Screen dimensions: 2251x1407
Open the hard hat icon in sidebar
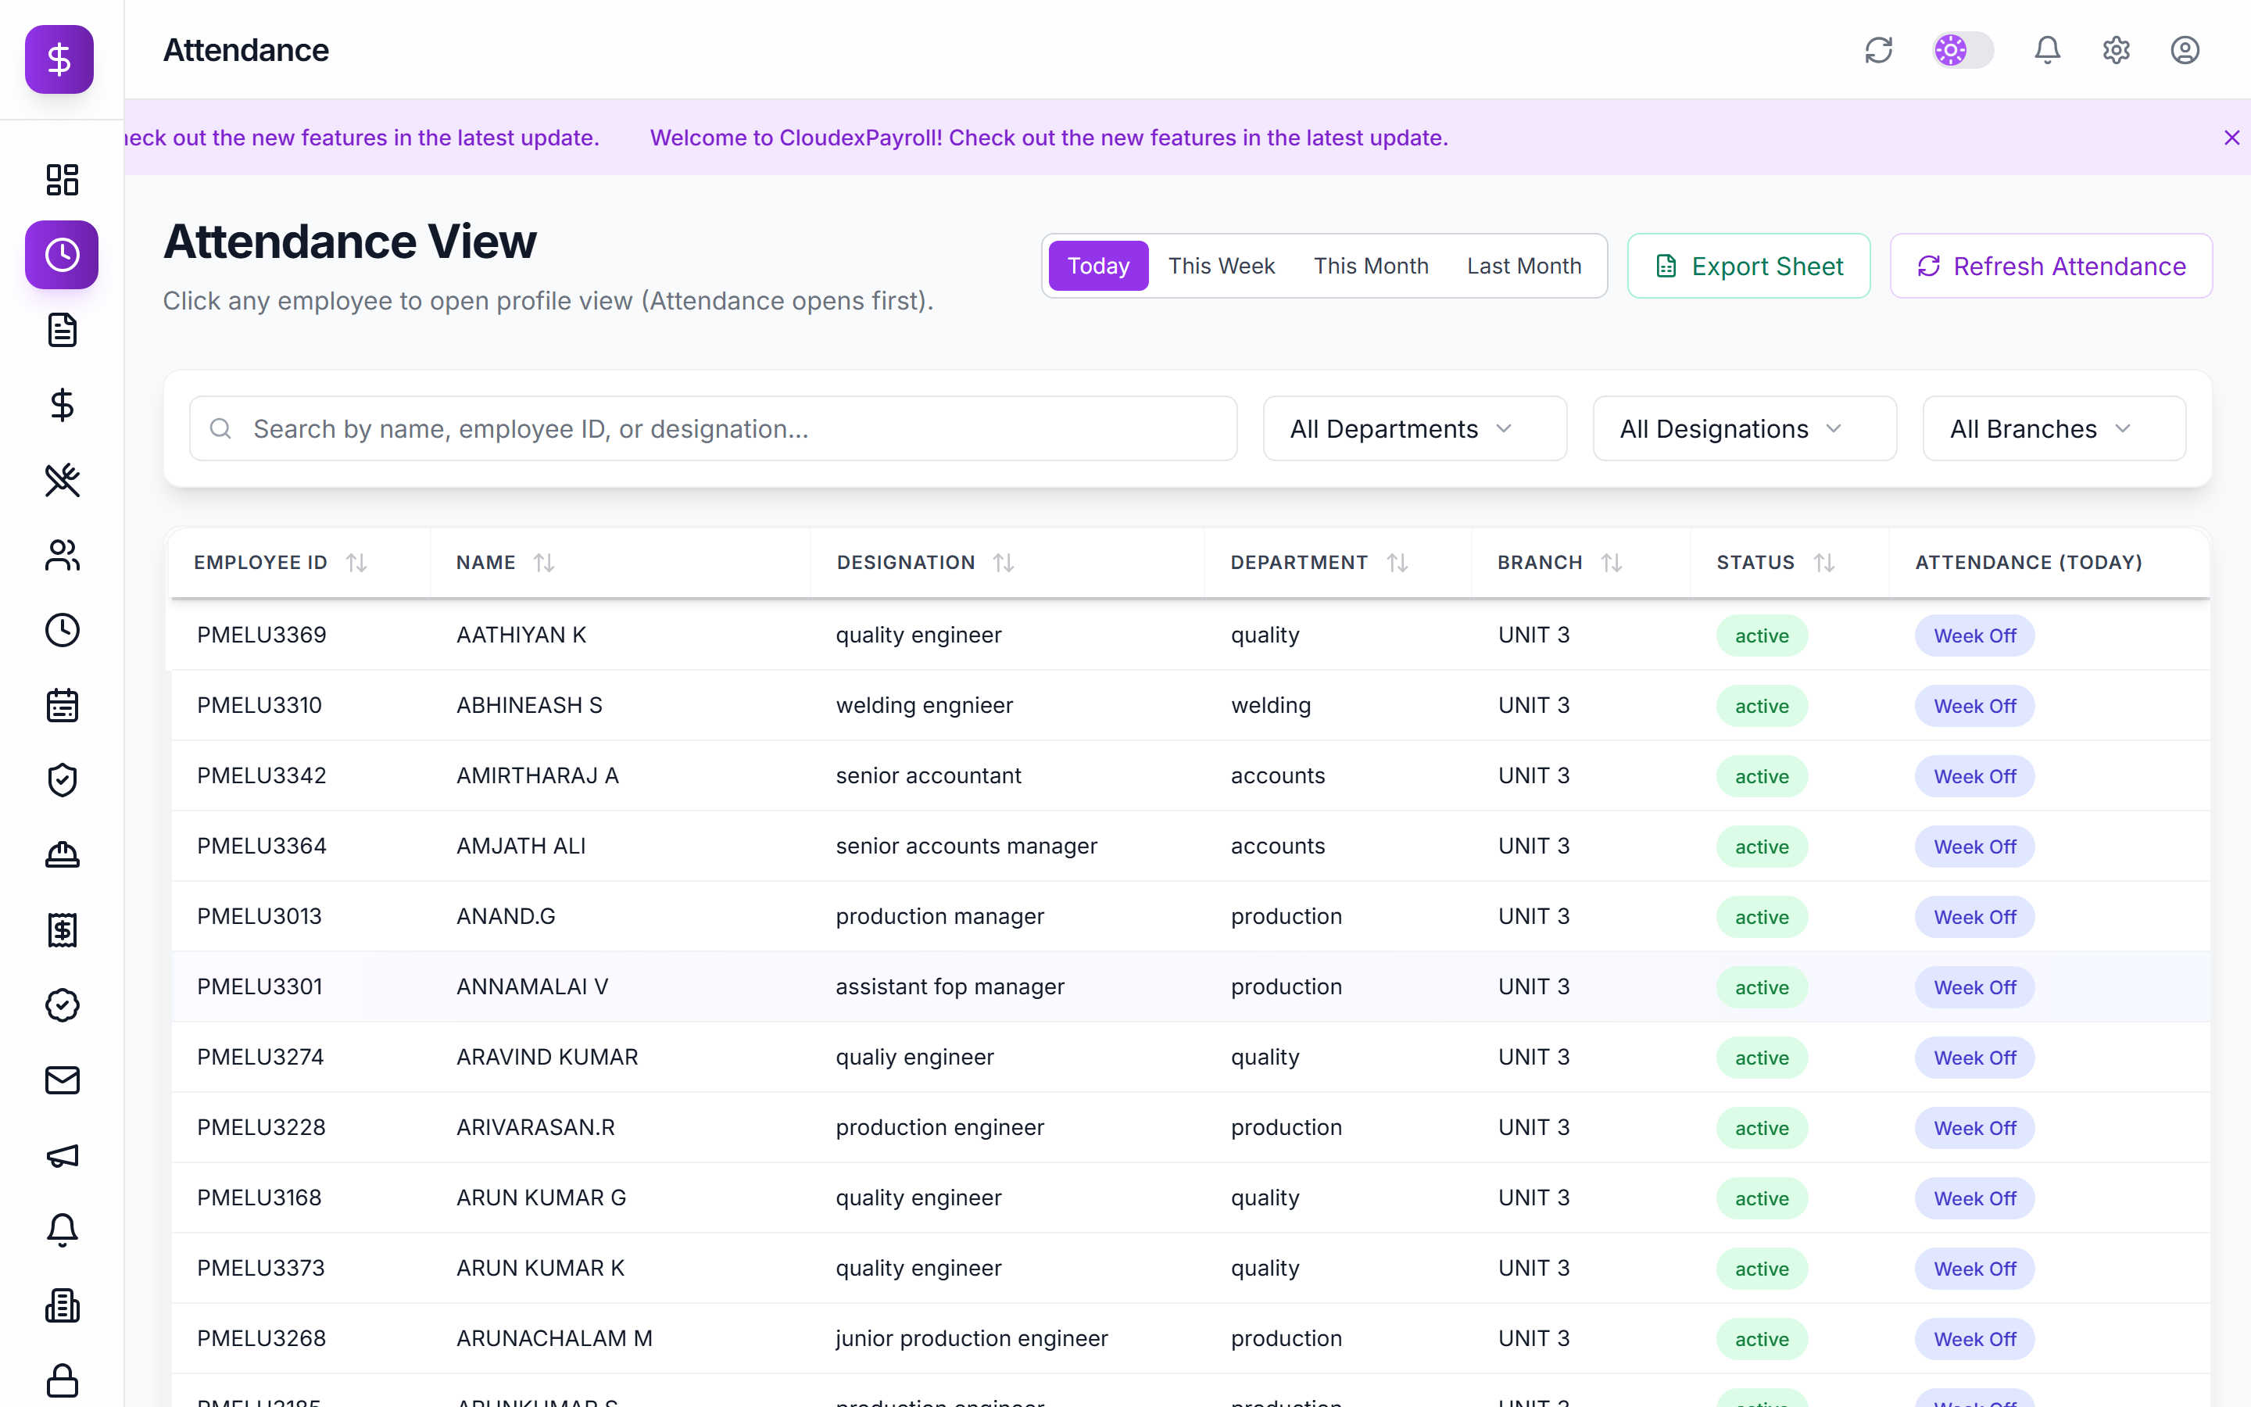coord(63,855)
